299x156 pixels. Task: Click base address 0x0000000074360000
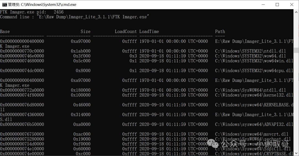22,115
